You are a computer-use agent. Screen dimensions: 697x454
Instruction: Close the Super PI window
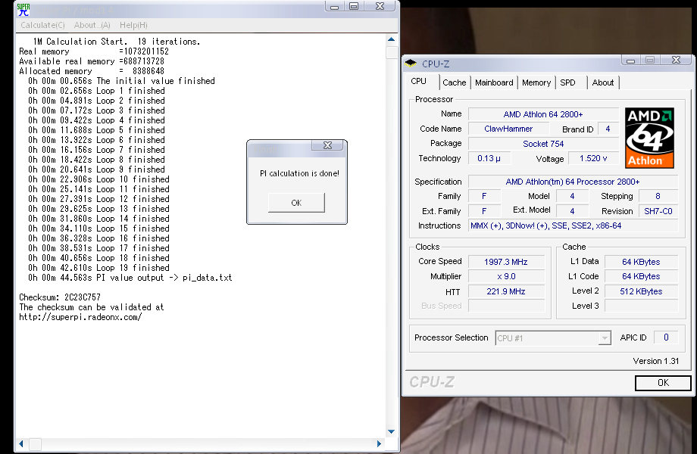pos(380,6)
